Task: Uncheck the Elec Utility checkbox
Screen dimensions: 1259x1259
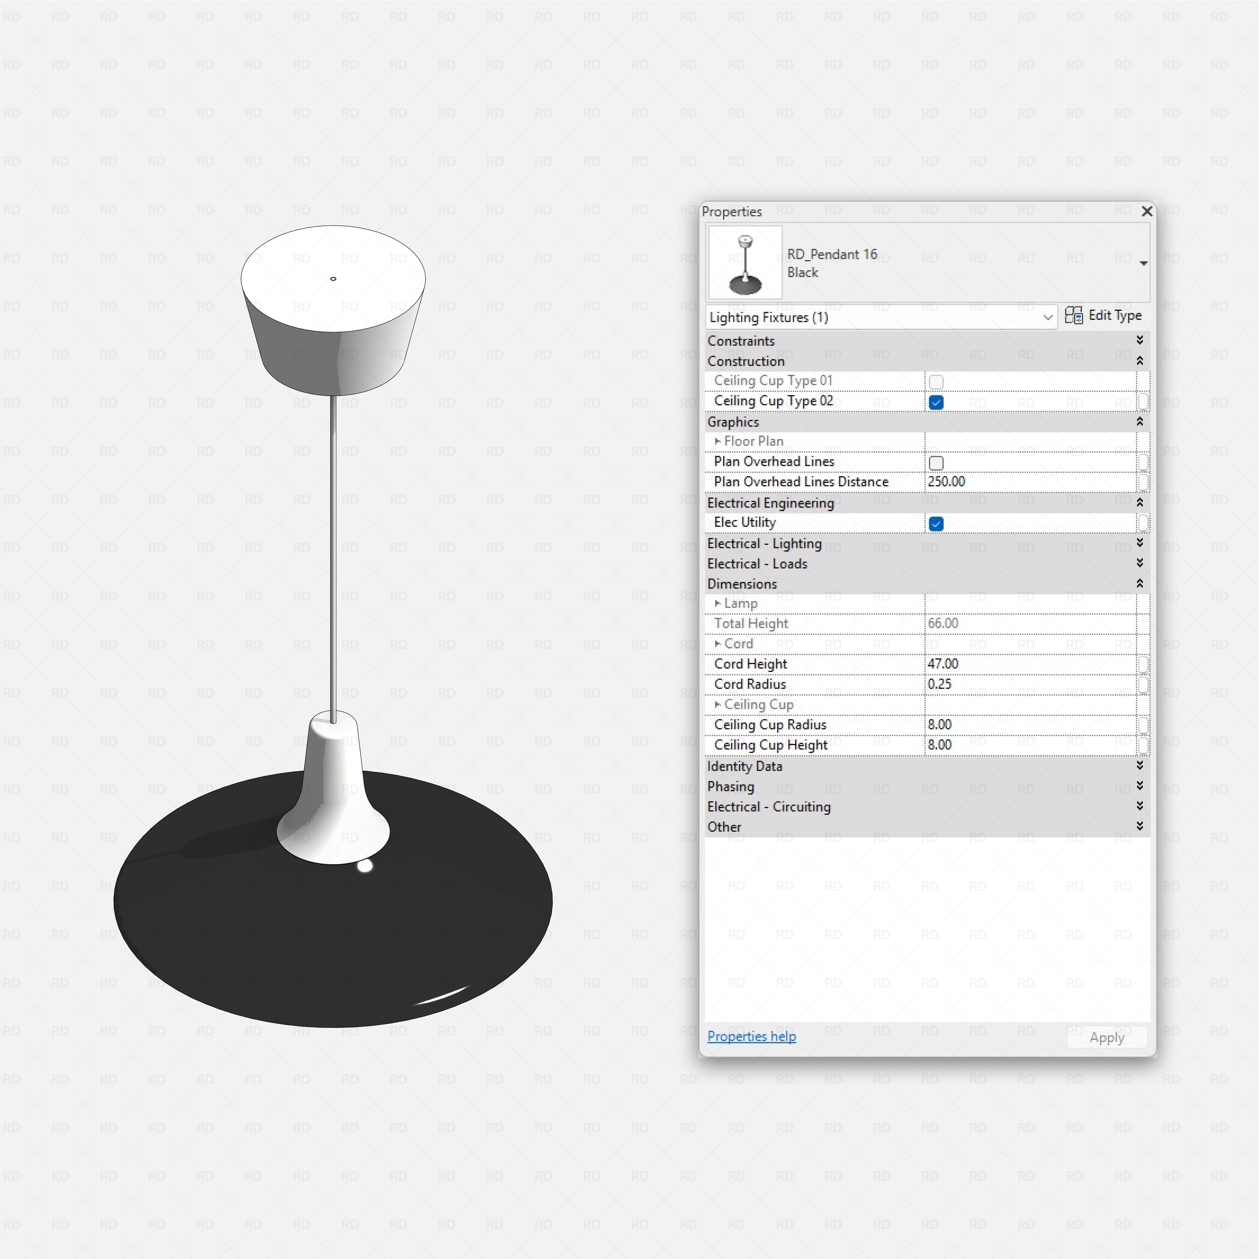Action: pyautogui.click(x=936, y=523)
